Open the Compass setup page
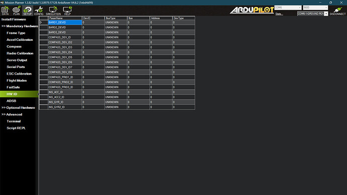347x195 pixels. pyautogui.click(x=14, y=46)
